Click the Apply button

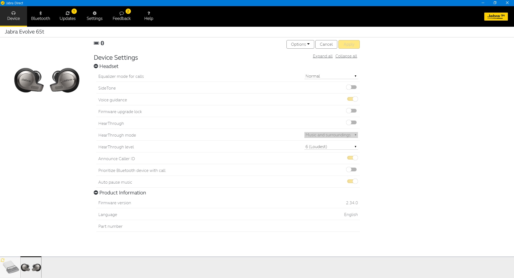[349, 44]
